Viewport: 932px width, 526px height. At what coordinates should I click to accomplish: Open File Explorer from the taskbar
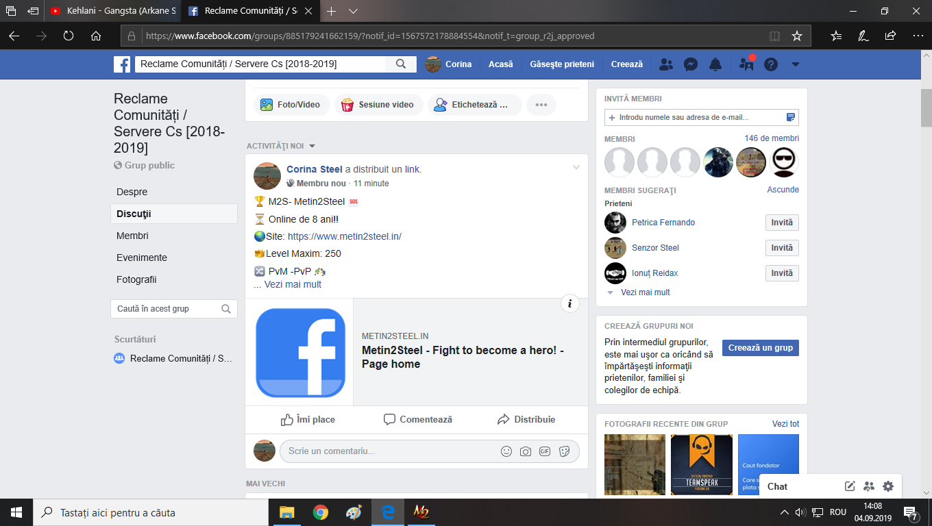pos(286,512)
